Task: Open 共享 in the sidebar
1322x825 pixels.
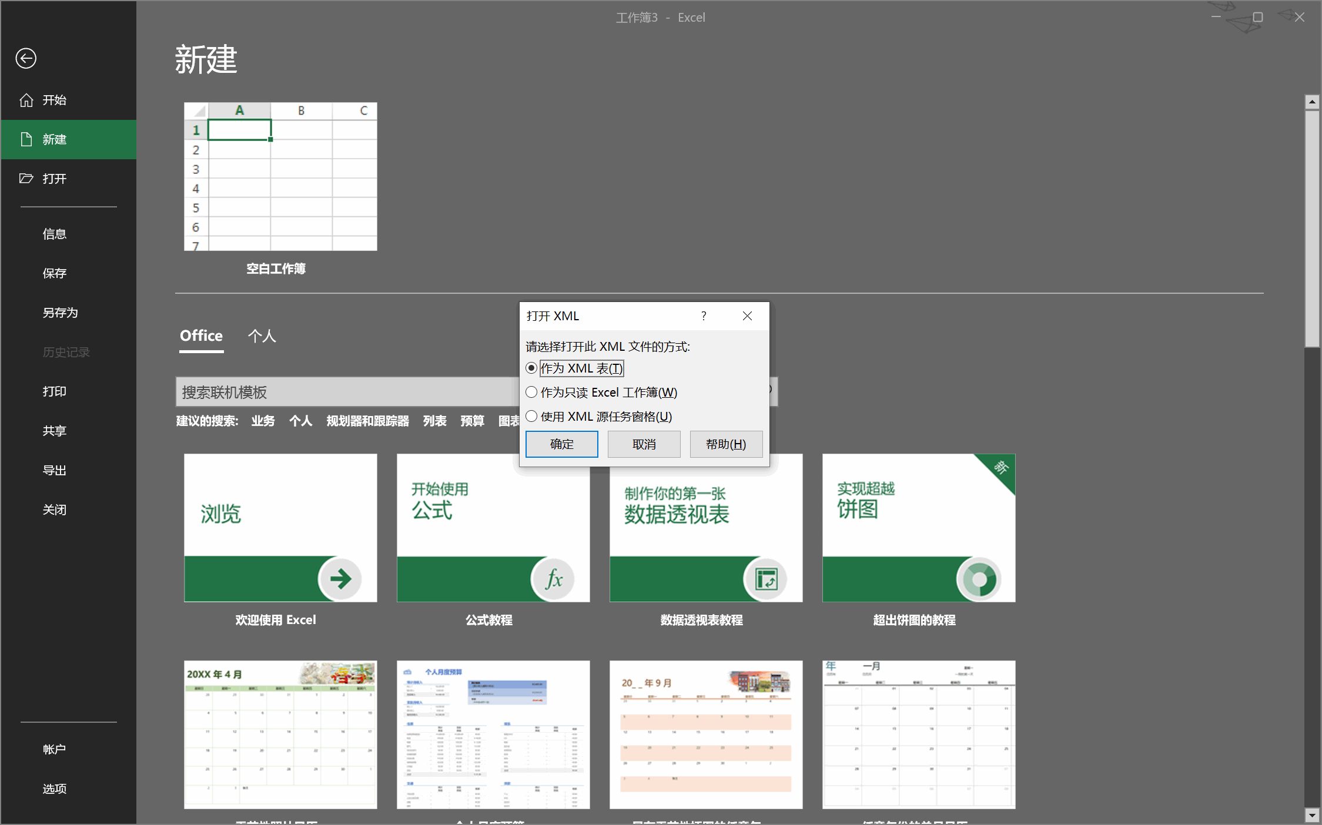Action: (69, 431)
